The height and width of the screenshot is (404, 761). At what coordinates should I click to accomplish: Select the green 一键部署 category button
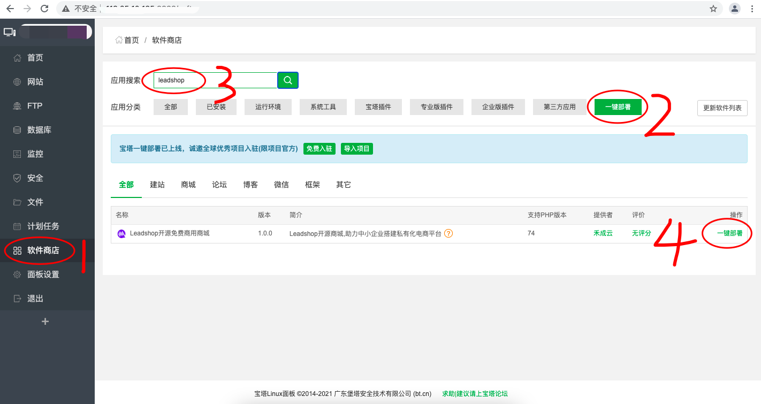618,107
